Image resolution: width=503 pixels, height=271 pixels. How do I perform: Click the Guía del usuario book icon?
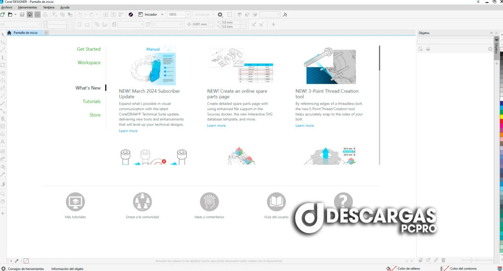click(276, 201)
